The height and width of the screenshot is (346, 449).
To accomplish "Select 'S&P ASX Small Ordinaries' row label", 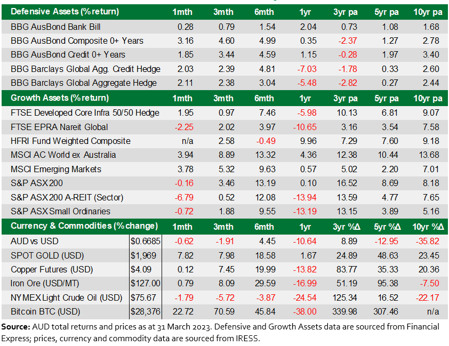I will 60,211.
